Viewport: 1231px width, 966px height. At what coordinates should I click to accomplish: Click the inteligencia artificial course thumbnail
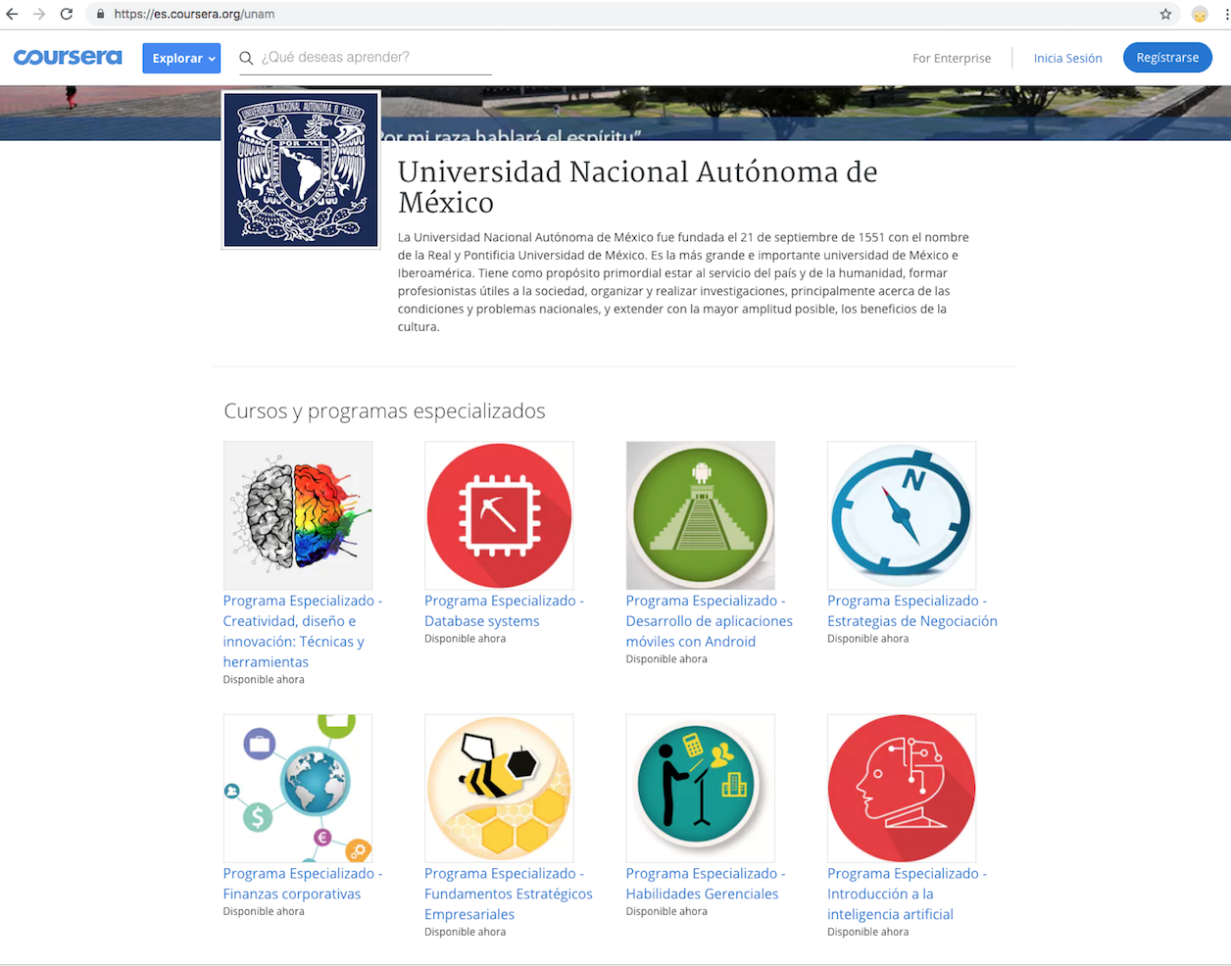pyautogui.click(x=901, y=788)
